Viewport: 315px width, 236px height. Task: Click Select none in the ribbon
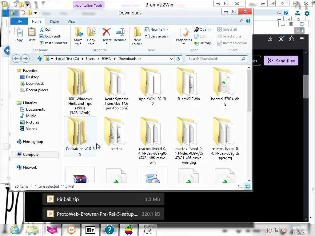point(229,36)
